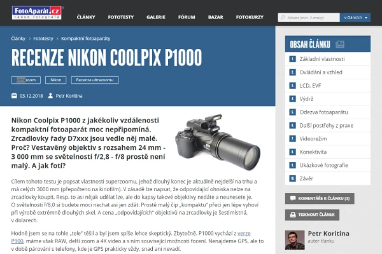Screen dimensions: 382x254
Task: Open chapter Výdrž
Action: pos(328,99)
